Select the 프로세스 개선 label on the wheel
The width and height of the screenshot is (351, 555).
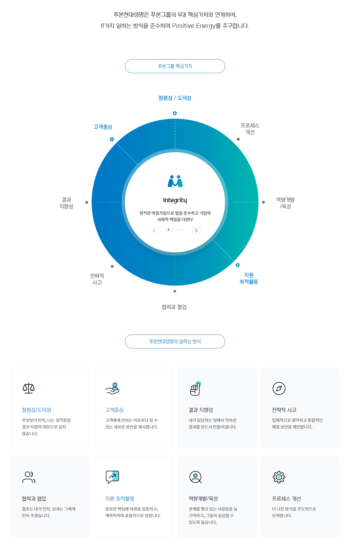(250, 129)
